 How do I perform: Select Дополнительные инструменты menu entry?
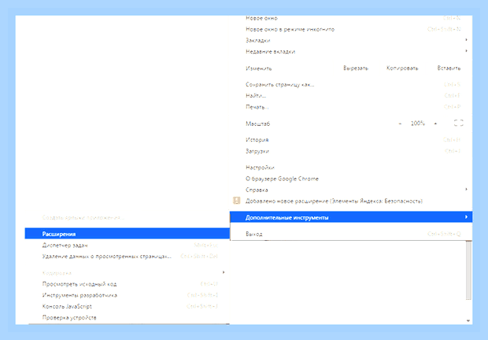click(351, 217)
